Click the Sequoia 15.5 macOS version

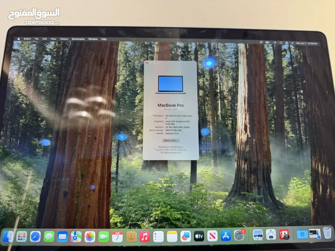[x=172, y=134]
